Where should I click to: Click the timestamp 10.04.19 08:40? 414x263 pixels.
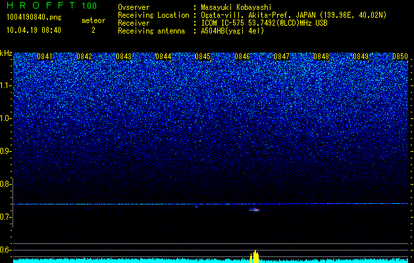pos(34,30)
